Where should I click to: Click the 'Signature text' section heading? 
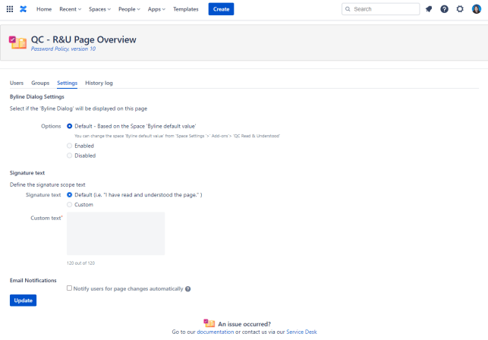(27, 173)
